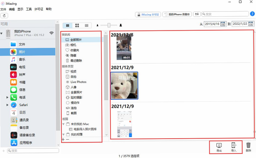Switch to list view mode
The height and width of the screenshot is (158, 256).
point(86,26)
